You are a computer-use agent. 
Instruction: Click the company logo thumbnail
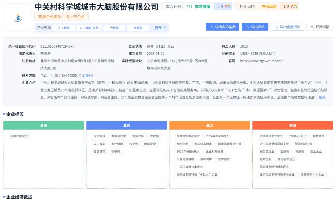click(x=17, y=18)
